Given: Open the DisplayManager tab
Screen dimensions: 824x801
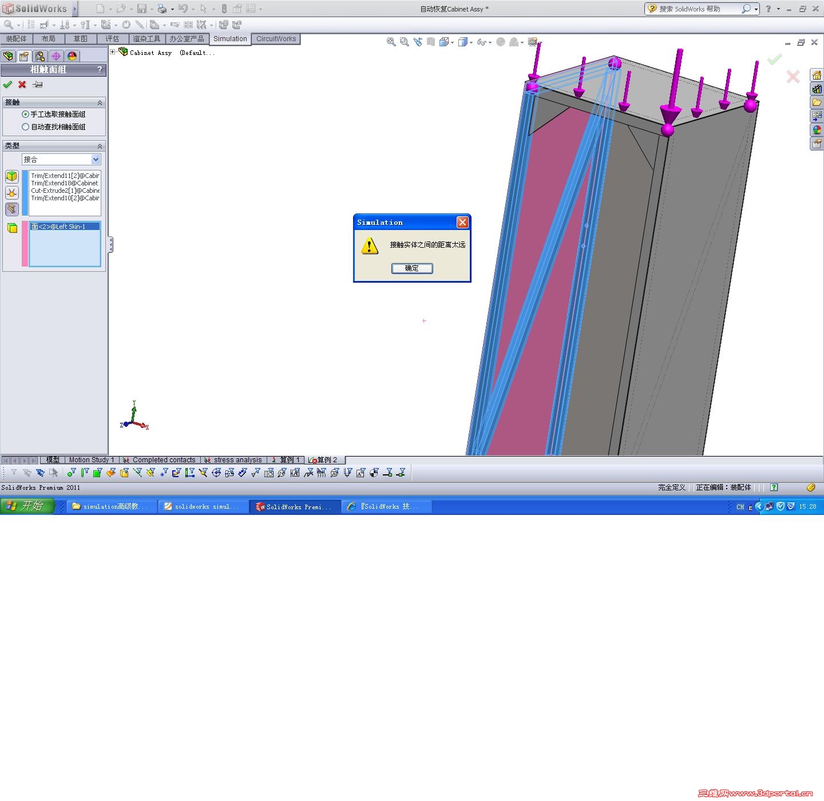Looking at the screenshot, I should [x=72, y=56].
